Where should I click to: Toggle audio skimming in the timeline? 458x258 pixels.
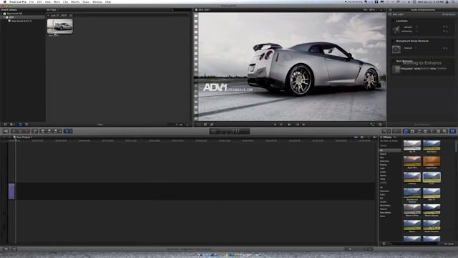pos(362,137)
